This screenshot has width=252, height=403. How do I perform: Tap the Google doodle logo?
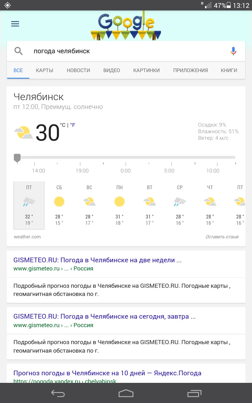(126, 26)
